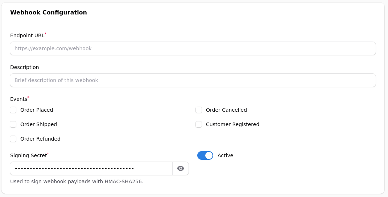Click the HMAC-SHA256 helper text
The height and width of the screenshot is (197, 388).
pyautogui.click(x=77, y=182)
